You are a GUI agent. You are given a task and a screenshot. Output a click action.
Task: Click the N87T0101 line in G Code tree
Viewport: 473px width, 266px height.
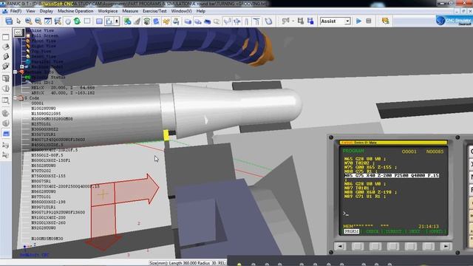coord(41,197)
